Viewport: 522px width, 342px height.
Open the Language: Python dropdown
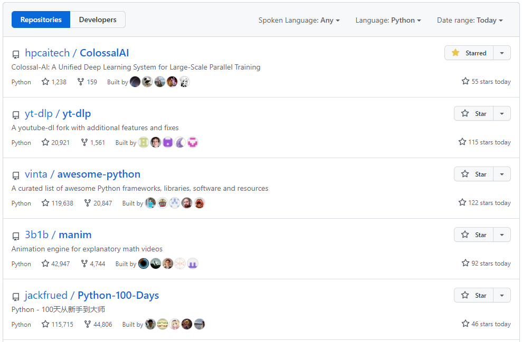pyautogui.click(x=388, y=21)
